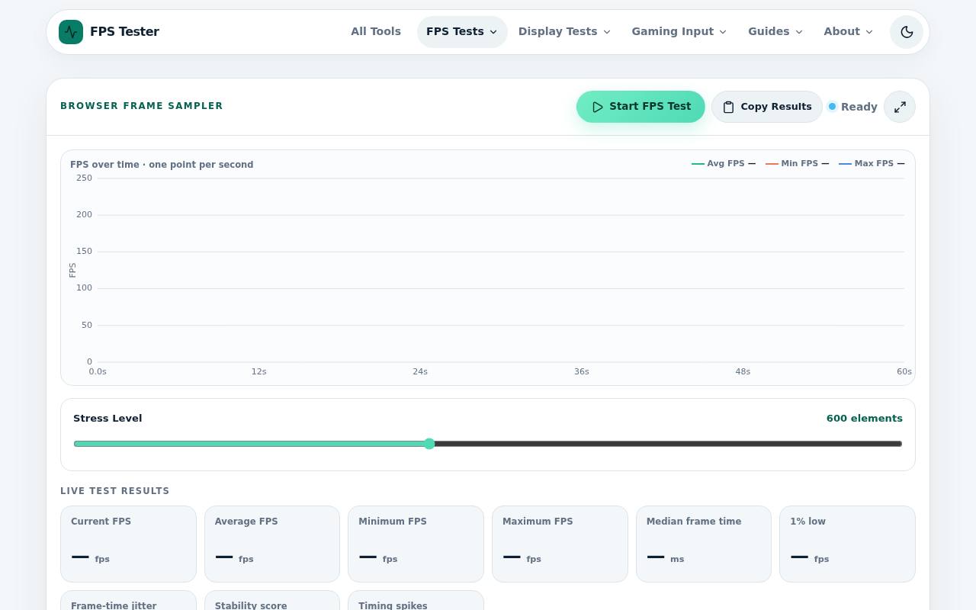Image resolution: width=976 pixels, height=610 pixels.
Task: Click the 1% low result card
Action: pyautogui.click(x=847, y=544)
